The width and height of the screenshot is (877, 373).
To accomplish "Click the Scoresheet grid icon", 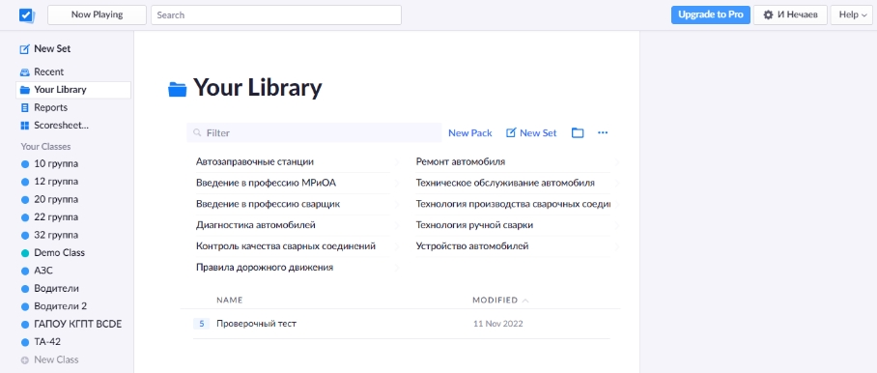I will 24,126.
